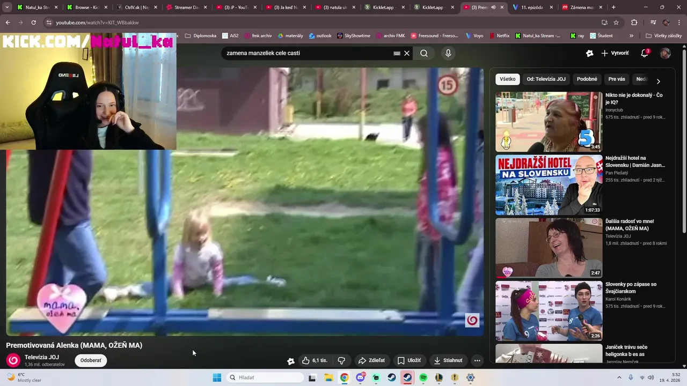Image resolution: width=687 pixels, height=386 pixels.
Task: Start voice search with the microphone icon
Action: pos(448,53)
